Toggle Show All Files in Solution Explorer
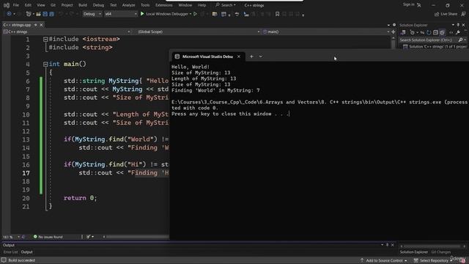This screenshot has width=469, height=264. point(442,32)
